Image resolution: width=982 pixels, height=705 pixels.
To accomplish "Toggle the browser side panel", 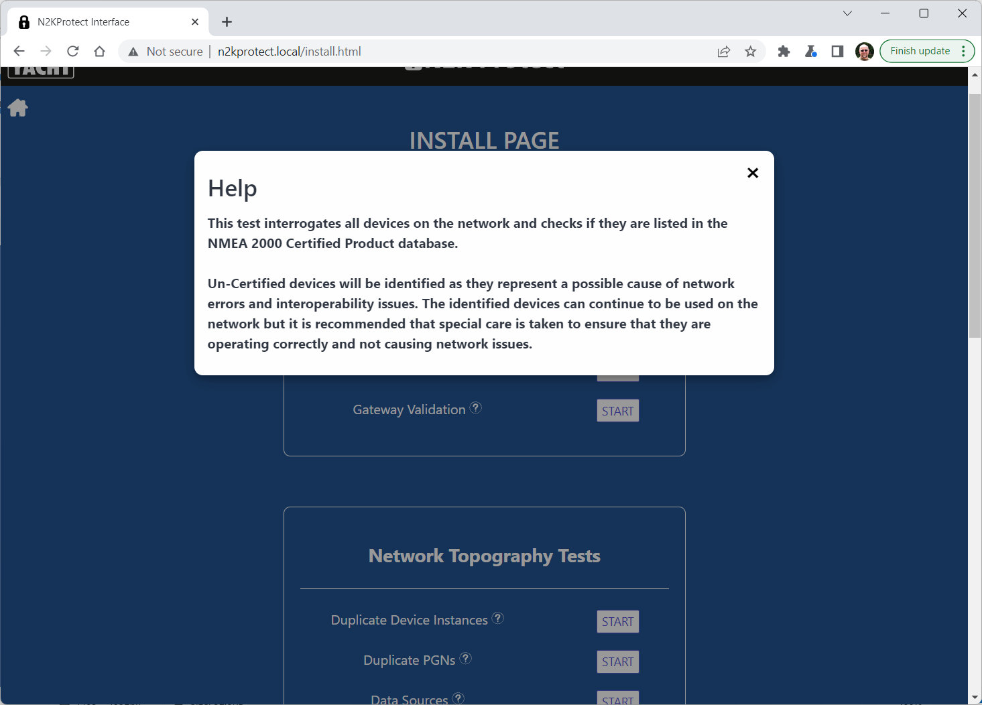I will pos(837,52).
